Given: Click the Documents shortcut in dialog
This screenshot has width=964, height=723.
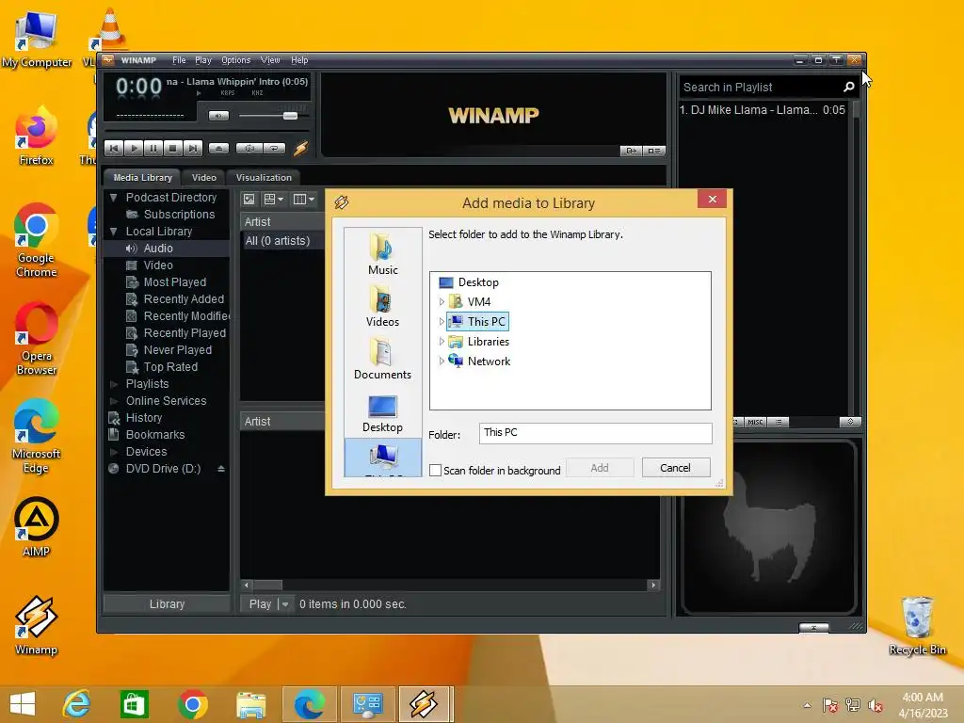Looking at the screenshot, I should 382,359.
